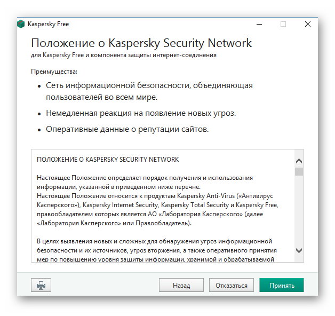Screen dimensions: 335x316
Task: Click the greyed-out maximize window button
Action: pyautogui.click(x=283, y=24)
